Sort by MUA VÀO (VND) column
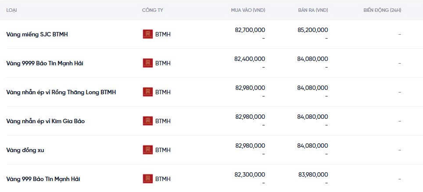This screenshot has width=423, height=192. [248, 10]
